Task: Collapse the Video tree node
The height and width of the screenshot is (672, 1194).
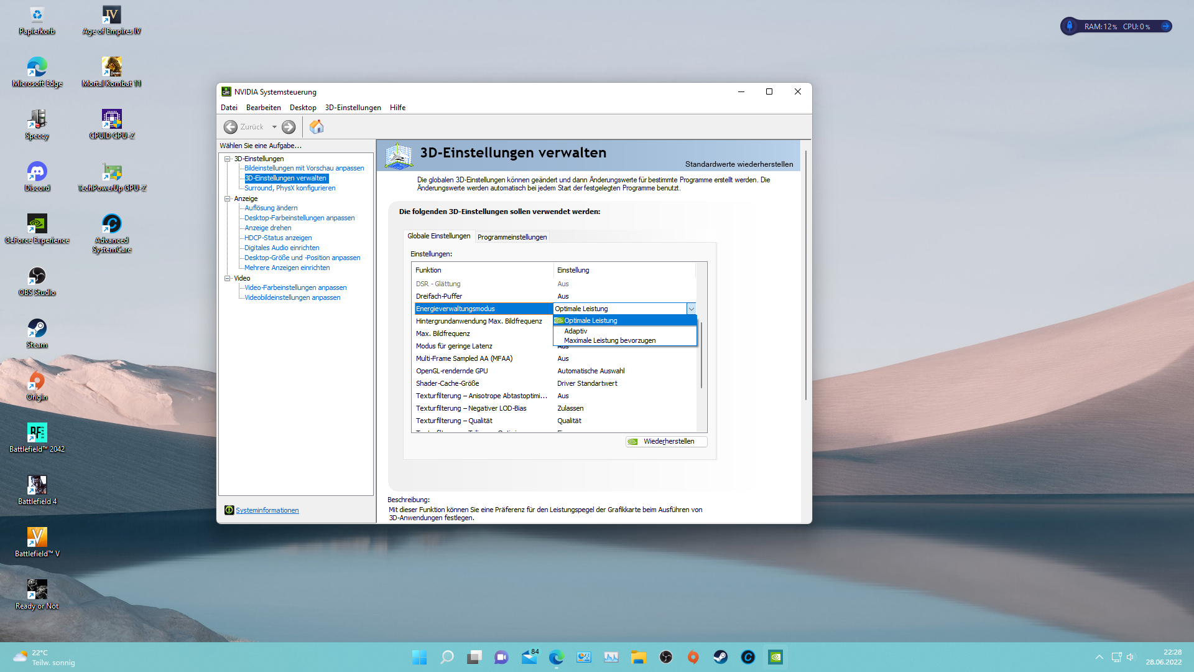Action: [228, 278]
